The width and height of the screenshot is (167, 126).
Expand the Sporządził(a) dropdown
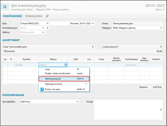(x=77, y=102)
